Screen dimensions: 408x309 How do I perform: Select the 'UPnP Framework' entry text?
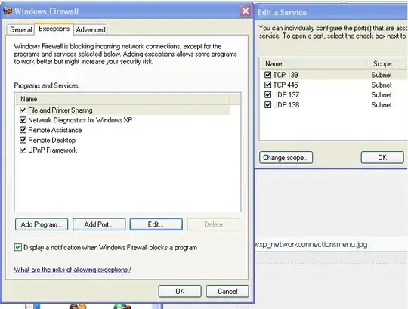pos(53,150)
